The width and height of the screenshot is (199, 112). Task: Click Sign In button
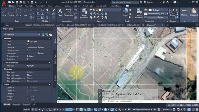[148, 2]
